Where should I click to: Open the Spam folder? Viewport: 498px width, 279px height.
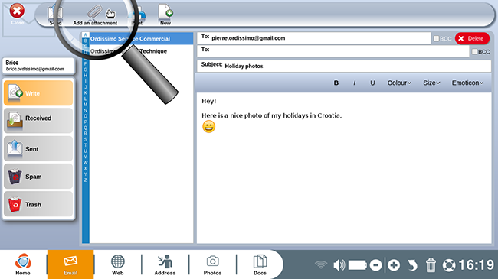coord(38,177)
